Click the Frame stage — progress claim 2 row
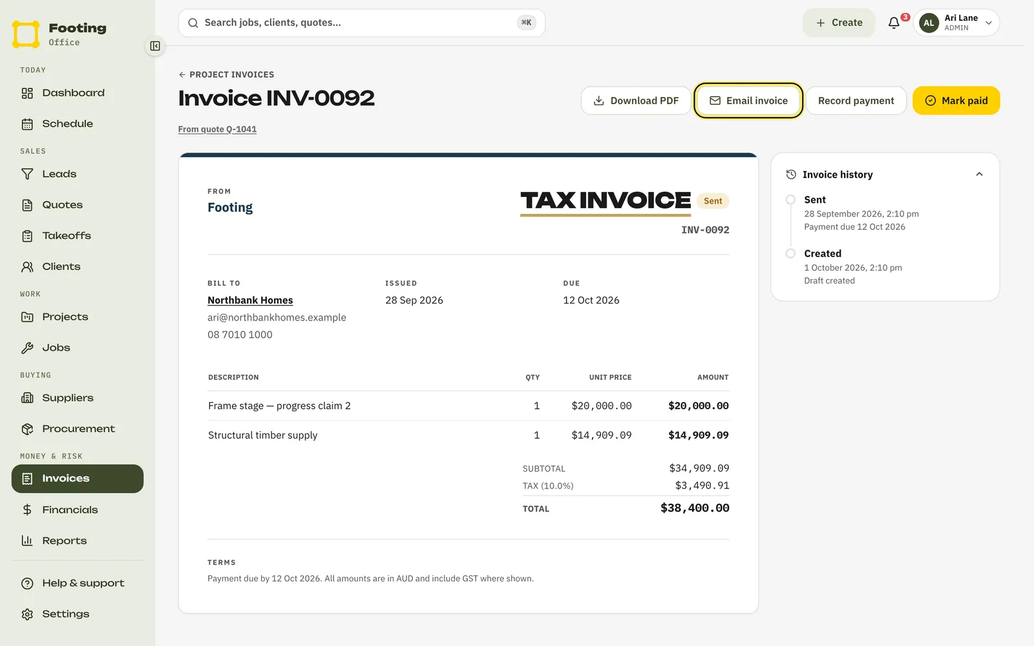Viewport: 1034px width, 646px height. (x=469, y=406)
